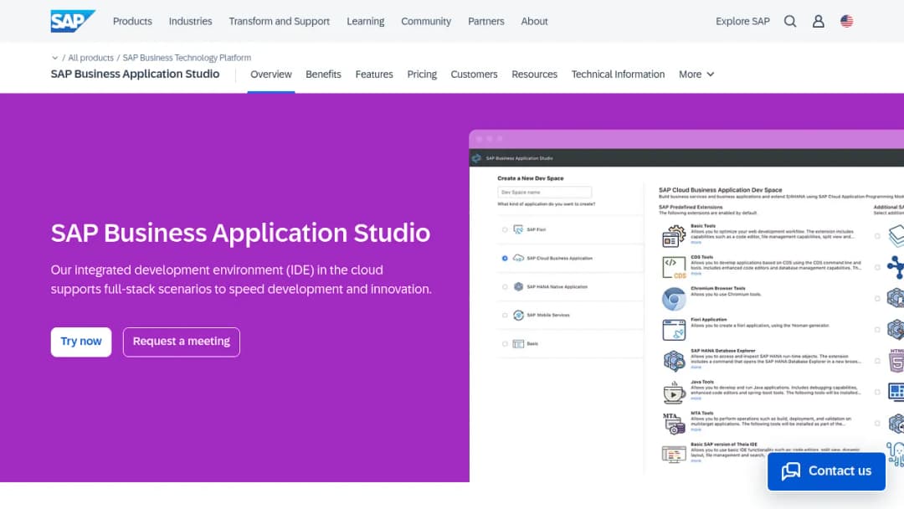Click the Java Tools coffee cup icon
The image size is (904, 509).
point(673,393)
